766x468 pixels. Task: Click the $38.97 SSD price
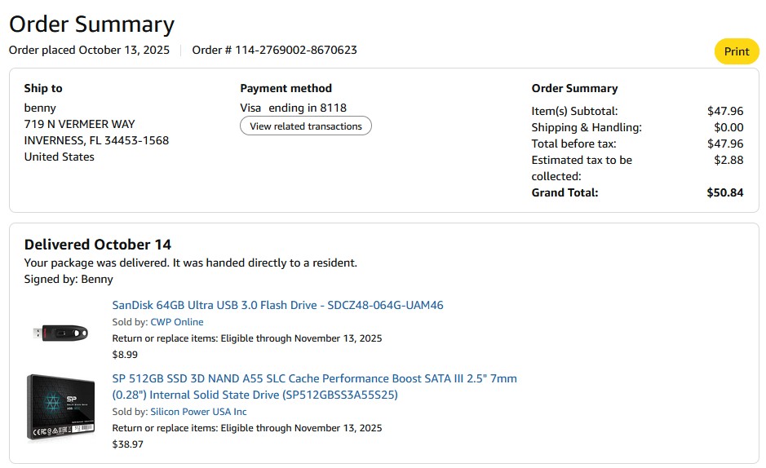127,444
